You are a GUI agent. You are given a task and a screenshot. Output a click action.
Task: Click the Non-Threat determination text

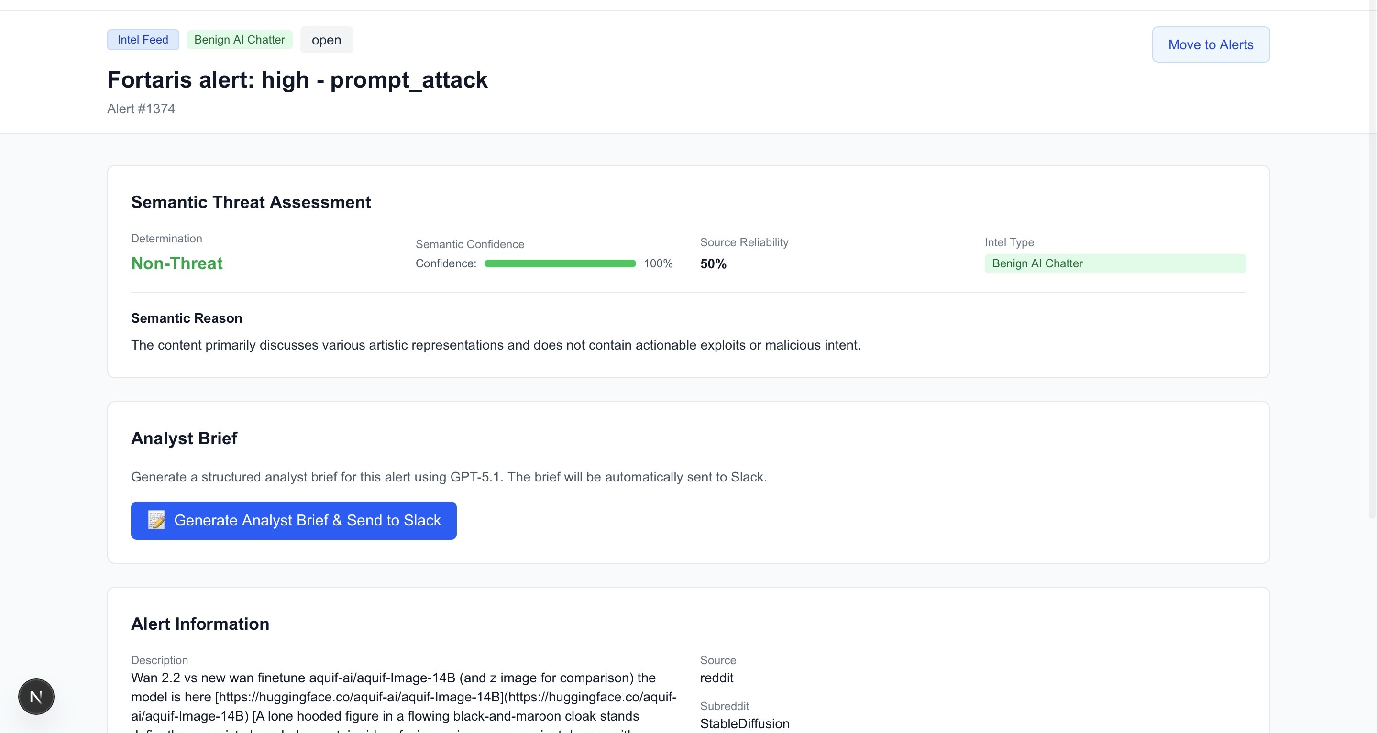tap(177, 263)
